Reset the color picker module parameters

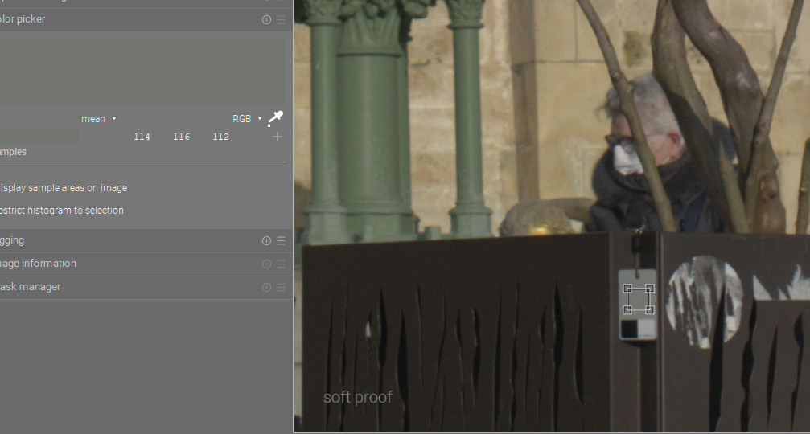click(266, 19)
